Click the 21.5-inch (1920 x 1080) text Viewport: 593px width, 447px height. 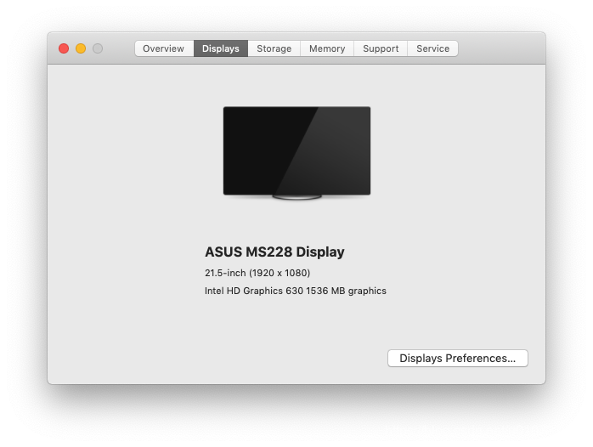click(257, 273)
